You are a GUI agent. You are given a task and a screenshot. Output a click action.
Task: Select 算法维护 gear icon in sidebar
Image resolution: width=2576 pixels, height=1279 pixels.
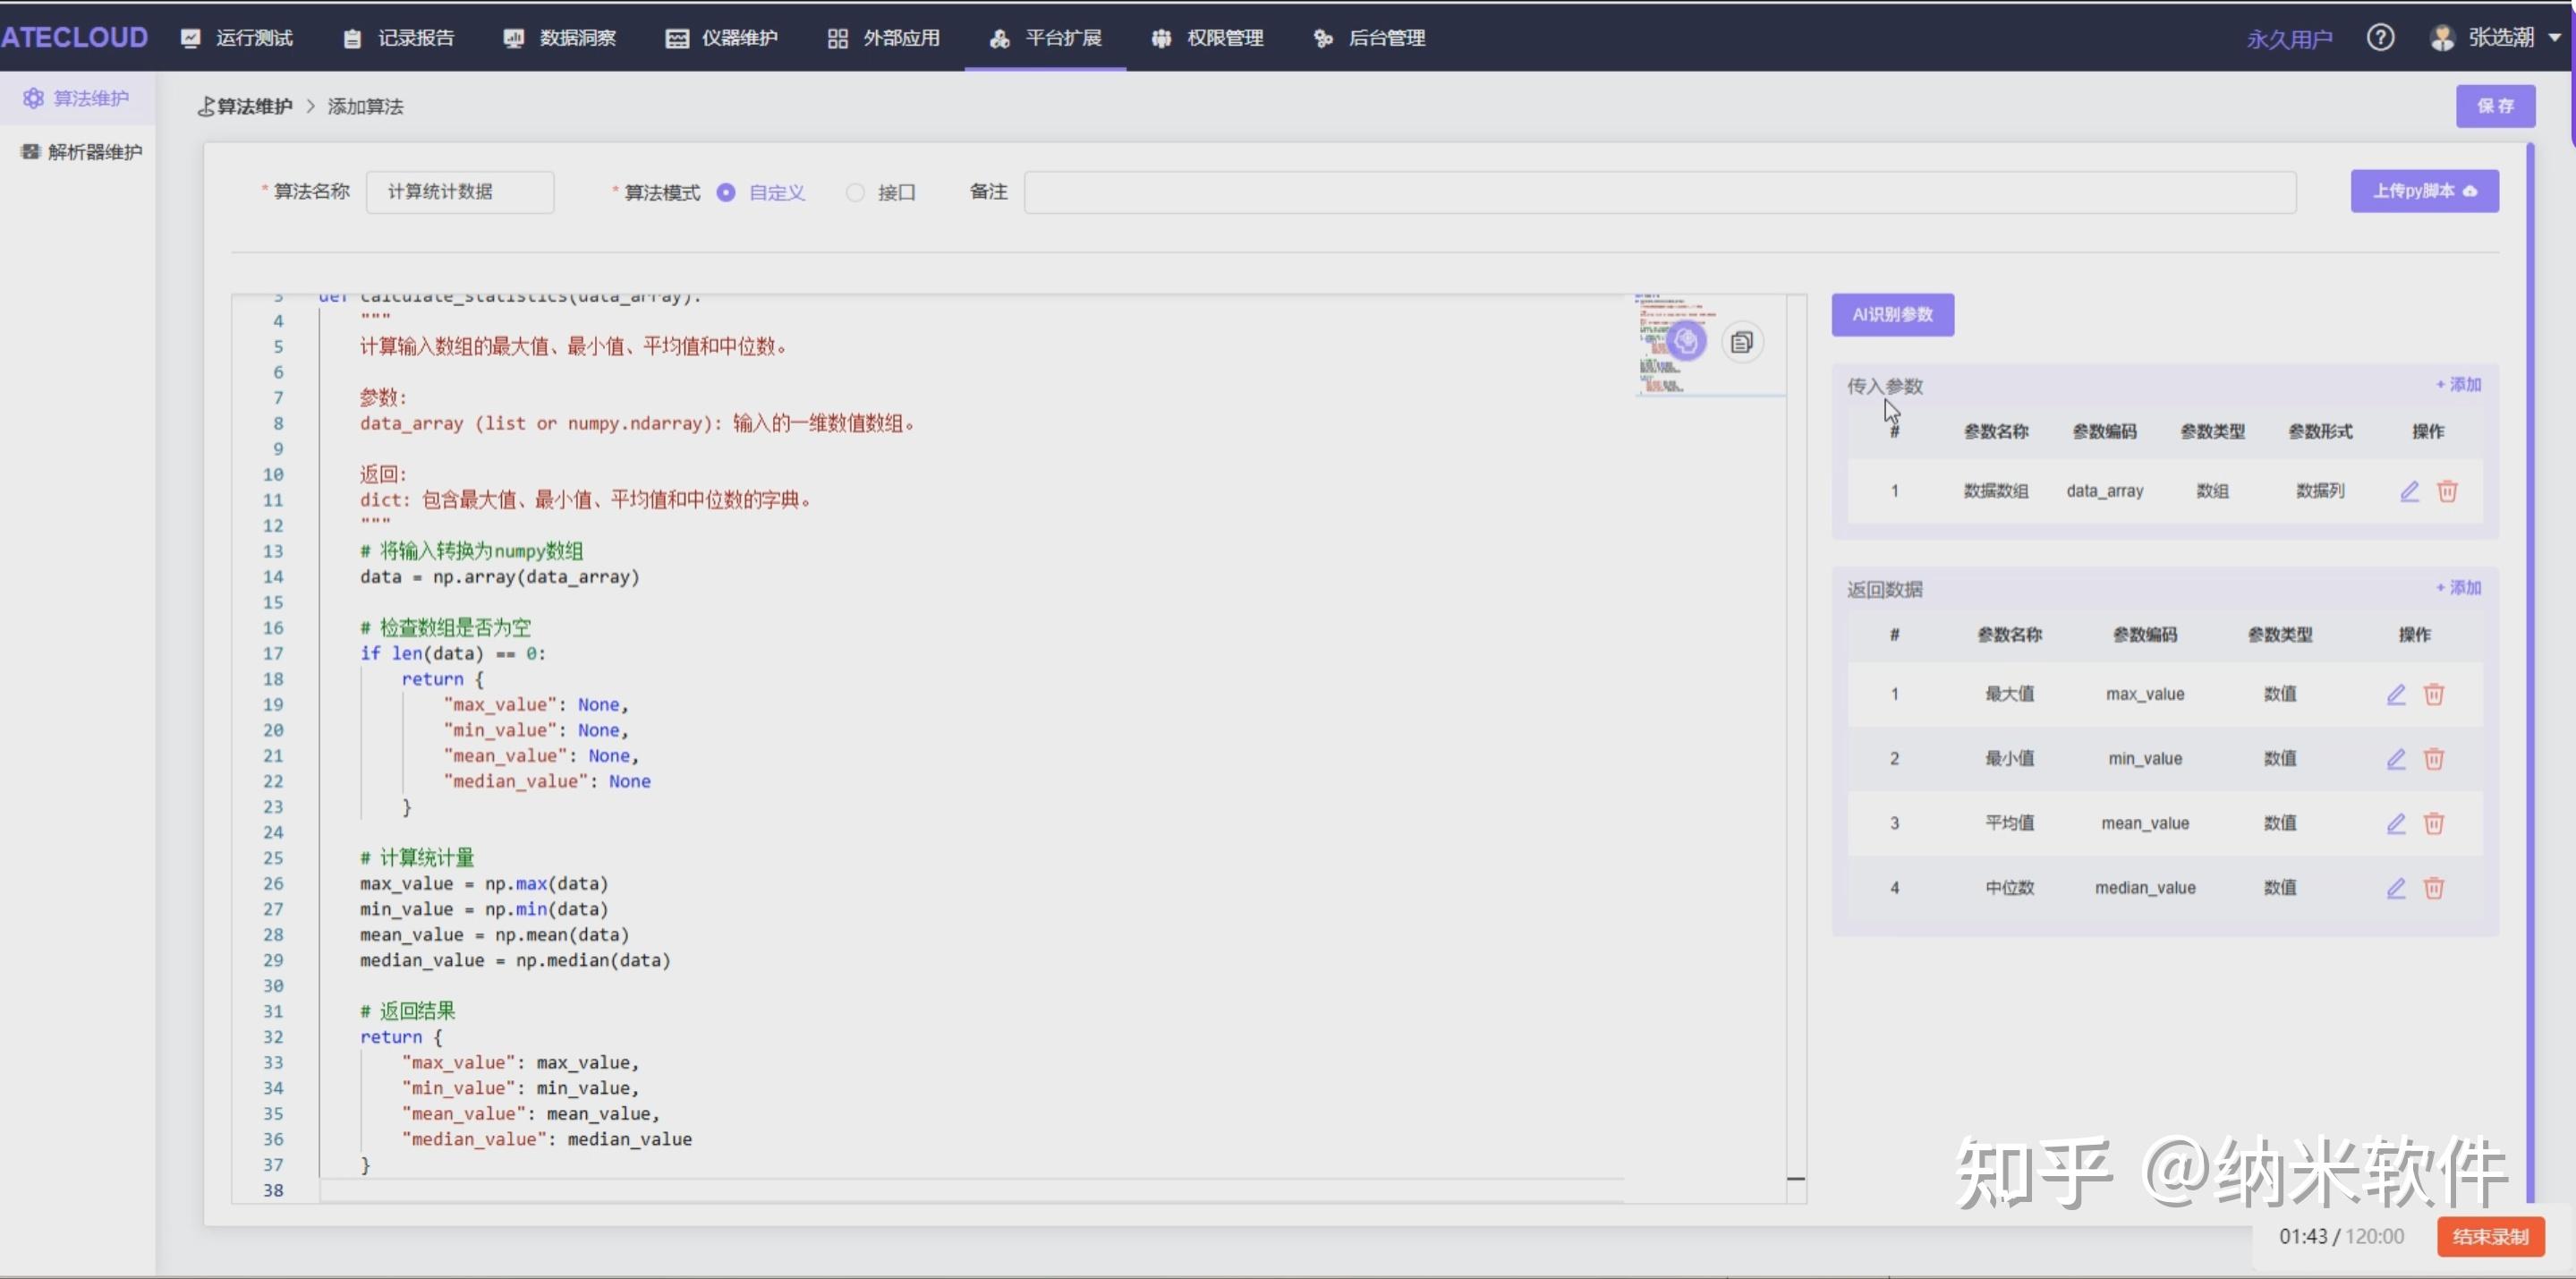(x=35, y=97)
